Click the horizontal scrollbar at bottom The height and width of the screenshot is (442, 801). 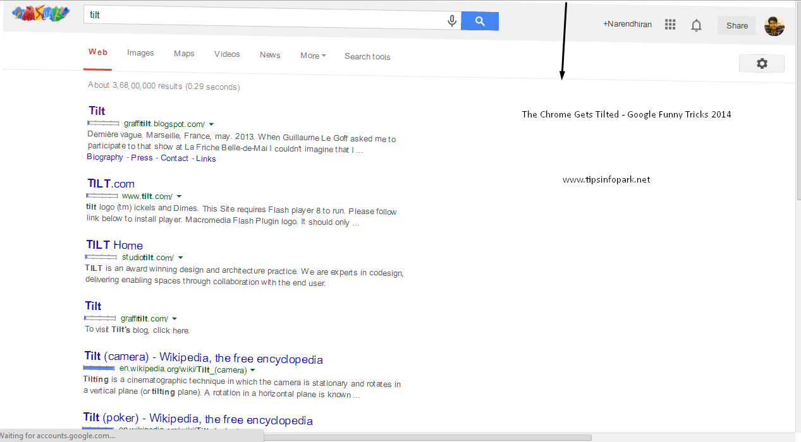pos(427,437)
